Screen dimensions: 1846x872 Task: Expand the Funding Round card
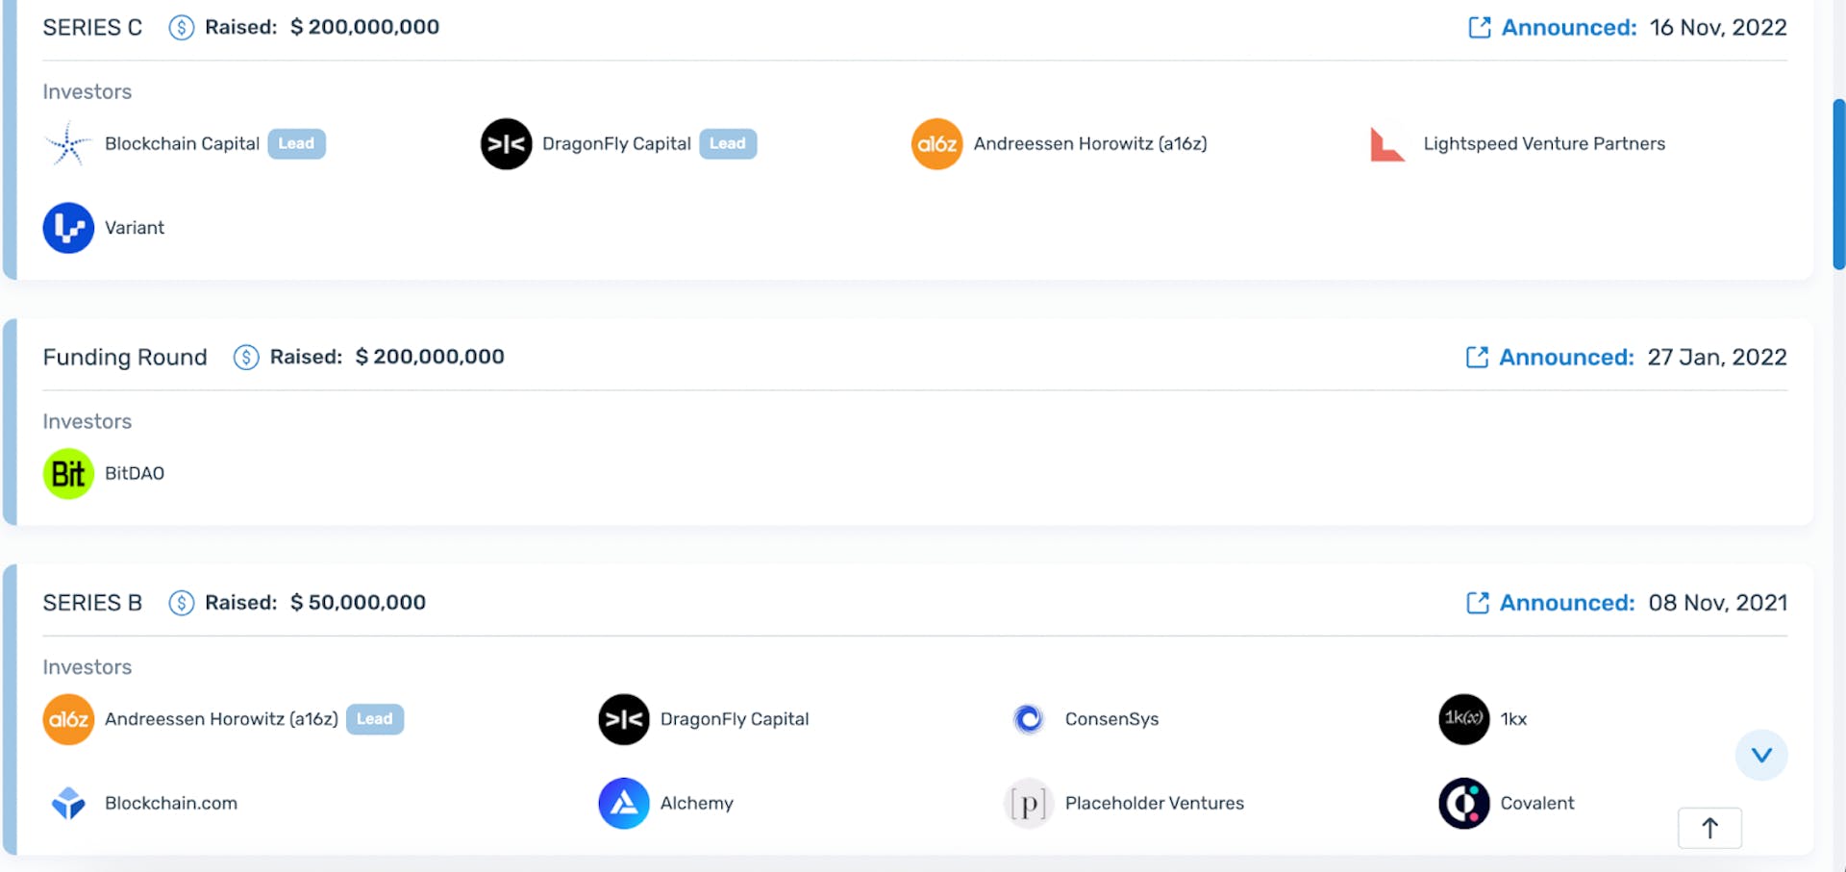(x=125, y=357)
